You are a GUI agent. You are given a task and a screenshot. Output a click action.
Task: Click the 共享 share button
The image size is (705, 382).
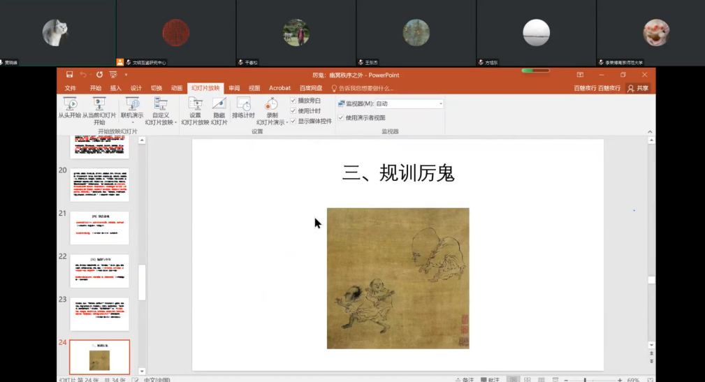(x=638, y=88)
